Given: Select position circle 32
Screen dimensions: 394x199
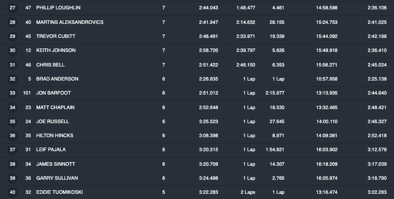Looking at the screenshot, I should [x=12, y=79].
